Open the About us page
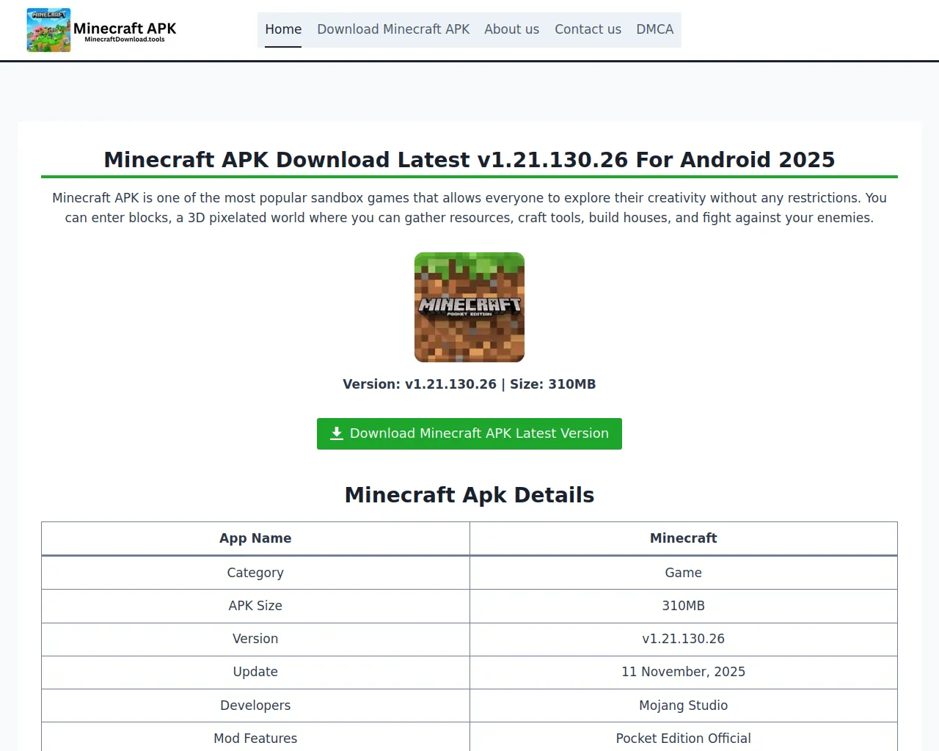 pos(512,29)
